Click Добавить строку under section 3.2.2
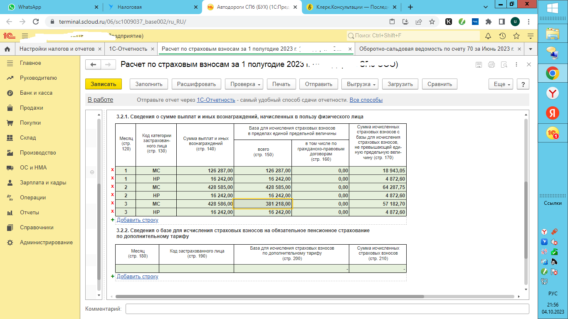The height and width of the screenshot is (319, 568). tap(137, 277)
